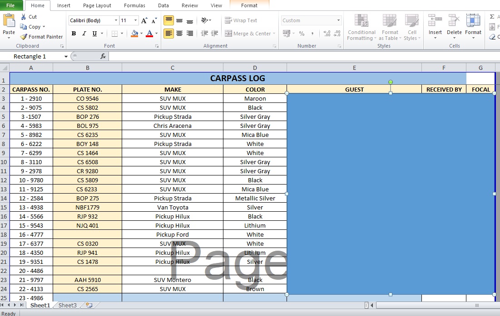Decrease font size with Shrink Font icon
The width and height of the screenshot is (500, 316).
(x=154, y=21)
